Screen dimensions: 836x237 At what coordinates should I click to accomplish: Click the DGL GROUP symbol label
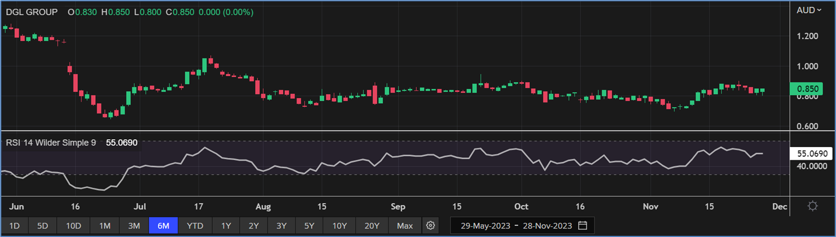(32, 11)
